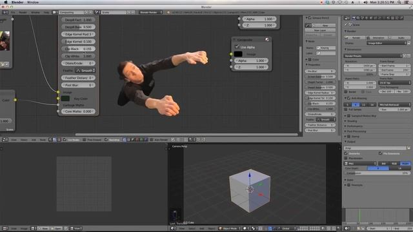Viewport: 413px width, 232px height.
Task: Click the black Image color swatch in Composite node
Action: click(238, 54)
